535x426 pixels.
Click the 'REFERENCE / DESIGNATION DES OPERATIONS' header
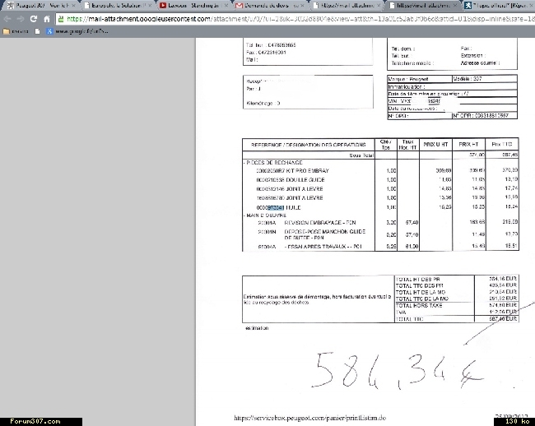point(309,145)
